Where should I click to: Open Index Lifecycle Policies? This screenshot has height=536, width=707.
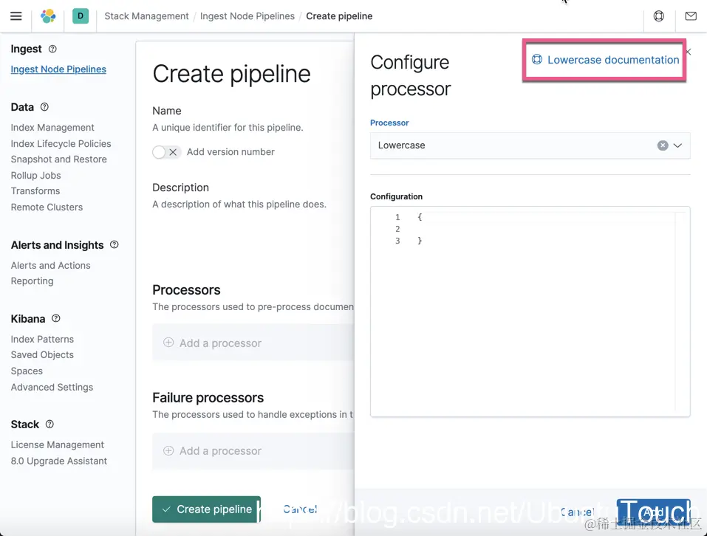(61, 144)
